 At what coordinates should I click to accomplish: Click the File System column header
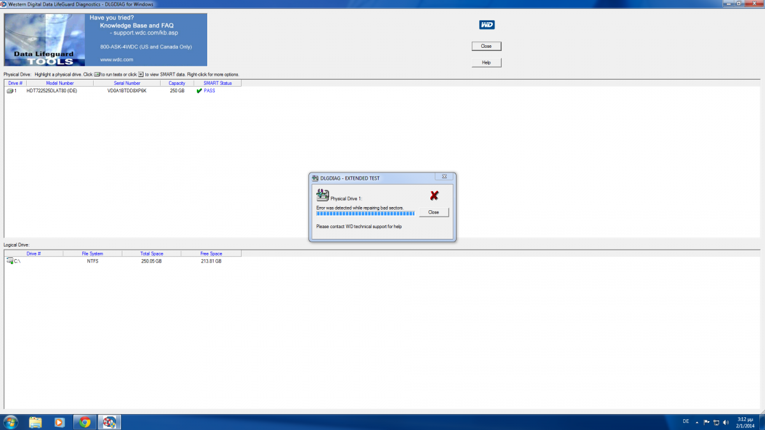pyautogui.click(x=92, y=254)
